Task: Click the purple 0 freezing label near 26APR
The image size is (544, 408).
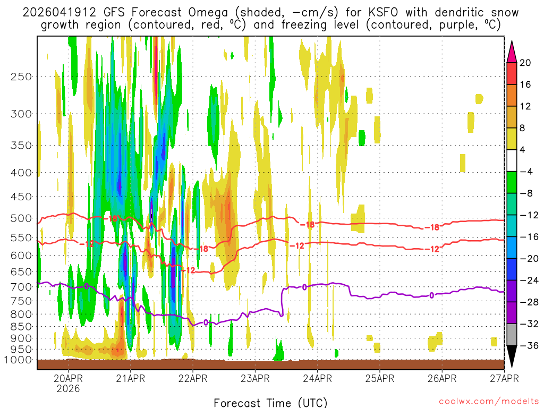Action: (x=431, y=295)
